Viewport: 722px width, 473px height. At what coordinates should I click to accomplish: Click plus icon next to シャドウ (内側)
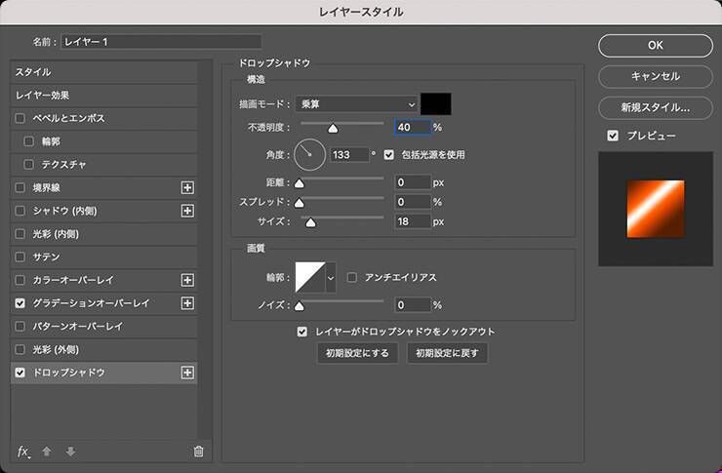[x=188, y=211]
